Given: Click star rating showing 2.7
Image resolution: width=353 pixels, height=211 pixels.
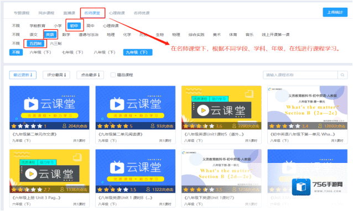Looking at the screenshot, I should (x=27, y=189).
